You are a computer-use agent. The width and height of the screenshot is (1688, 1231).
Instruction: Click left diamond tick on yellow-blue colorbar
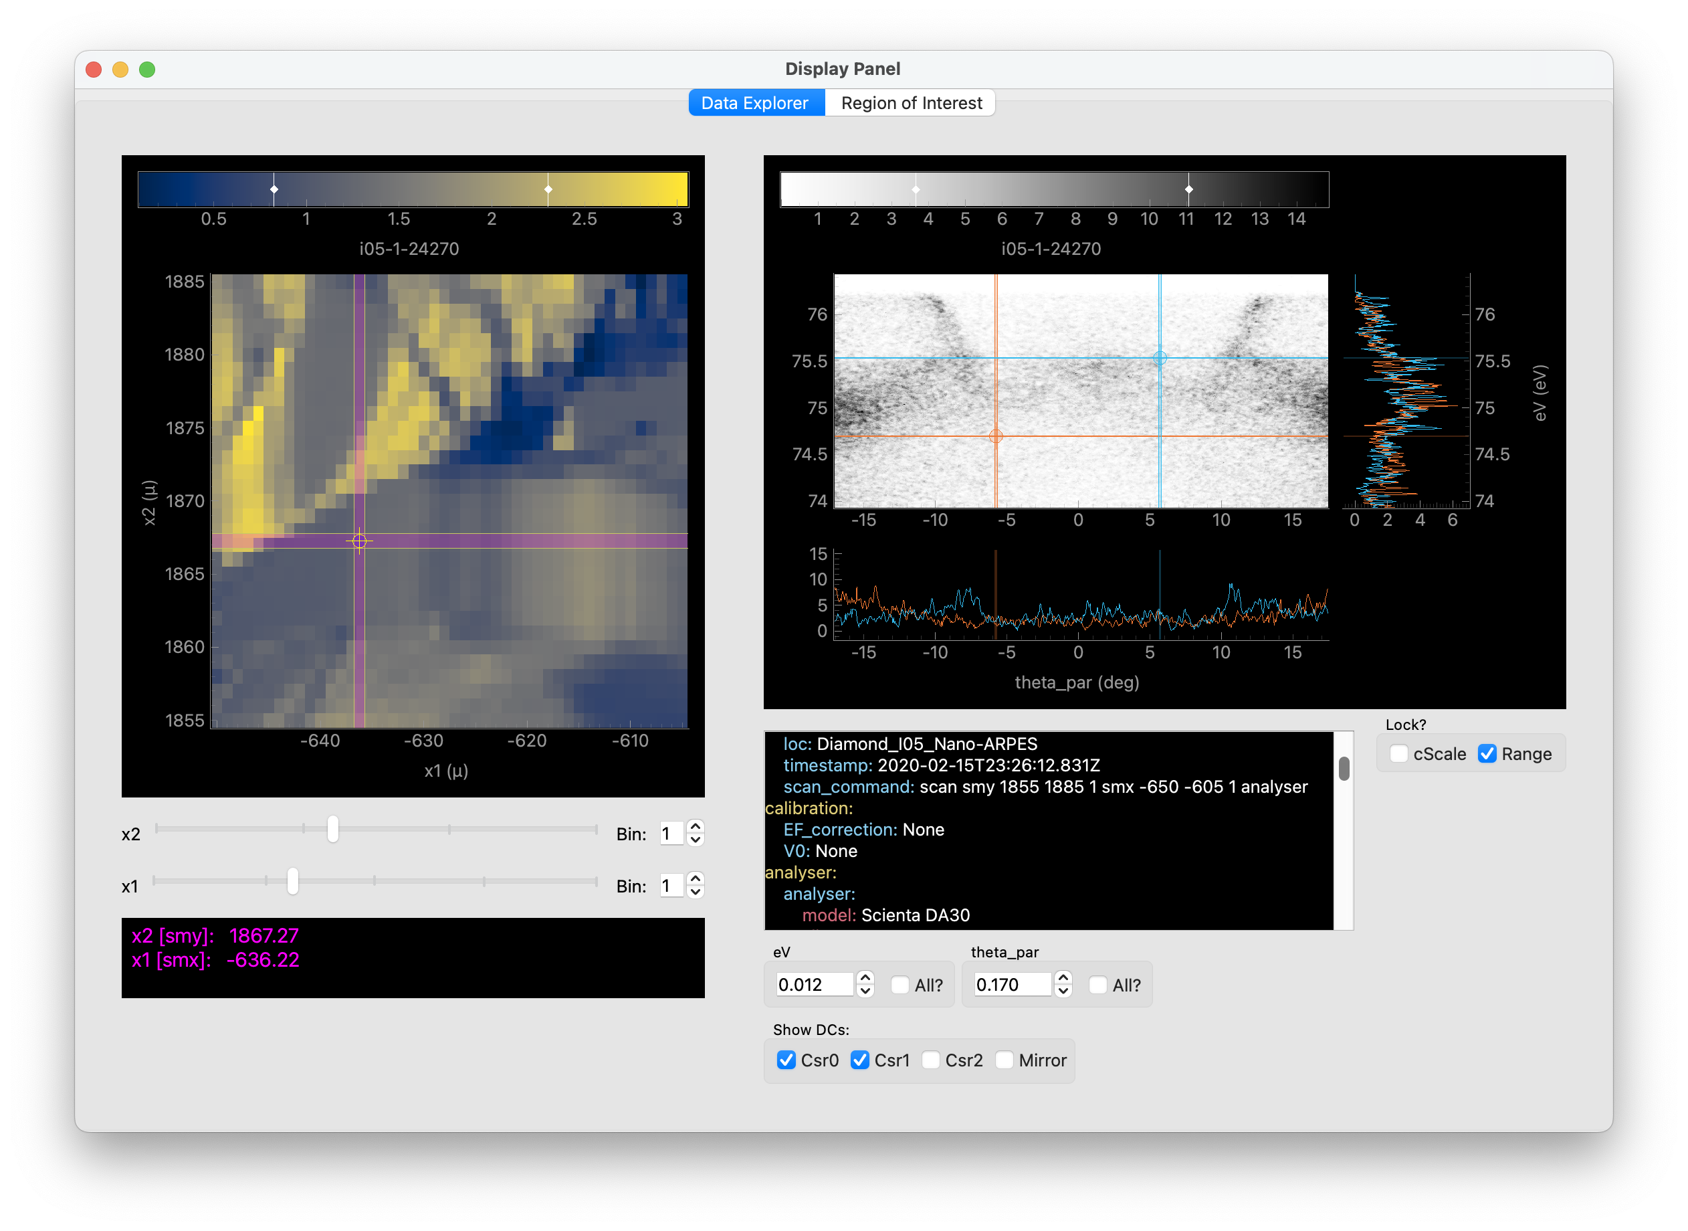tap(274, 189)
